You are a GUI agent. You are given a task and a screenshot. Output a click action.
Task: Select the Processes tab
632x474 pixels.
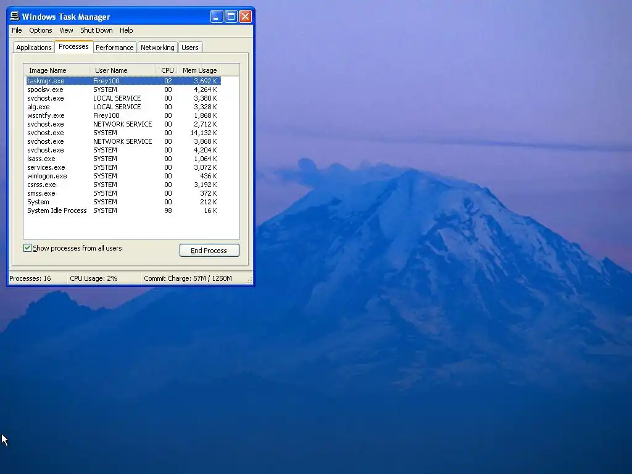73,46
